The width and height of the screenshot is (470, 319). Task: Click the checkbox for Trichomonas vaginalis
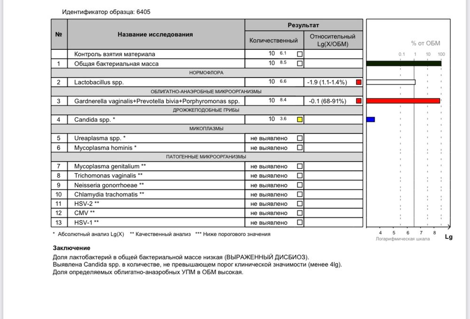(x=300, y=175)
